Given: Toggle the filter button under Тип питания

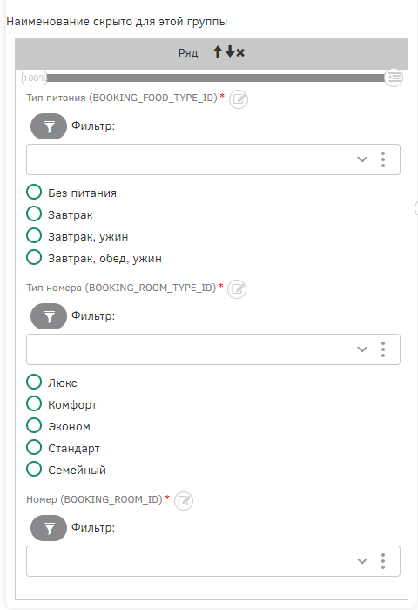Looking at the screenshot, I should [49, 126].
